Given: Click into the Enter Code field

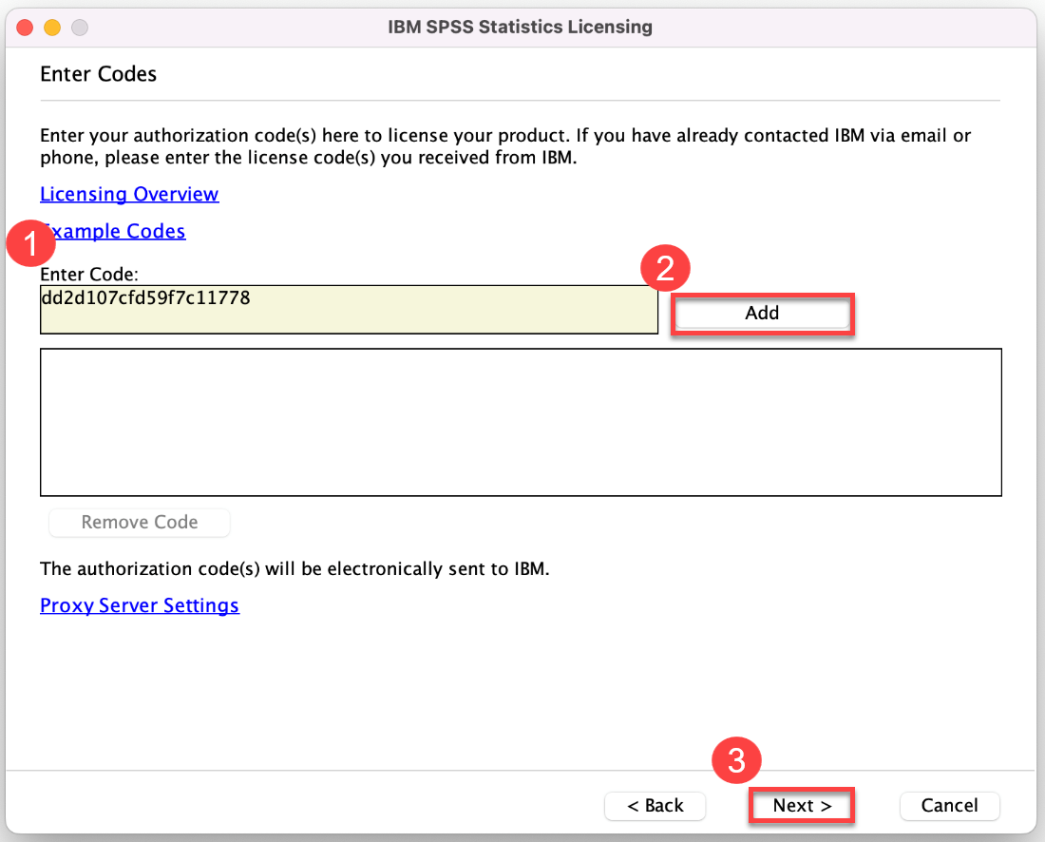Looking at the screenshot, I should 349,309.
